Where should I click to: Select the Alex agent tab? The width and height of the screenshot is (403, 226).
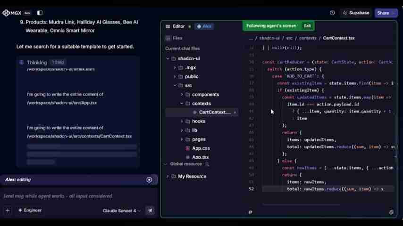coord(204,26)
